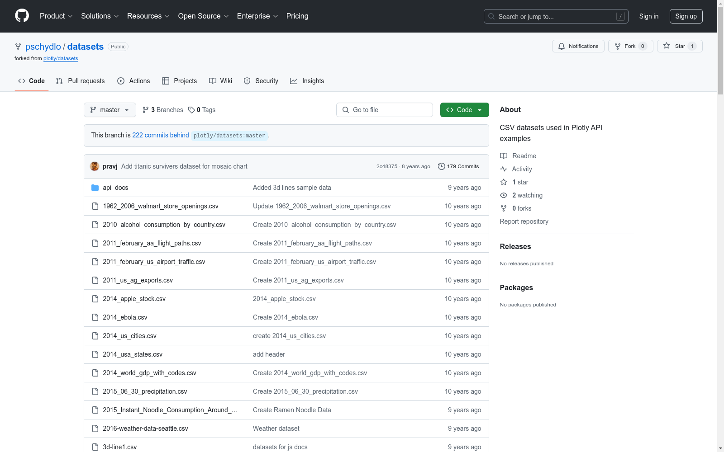
Task: Open the Projects tab
Action: pos(180,81)
